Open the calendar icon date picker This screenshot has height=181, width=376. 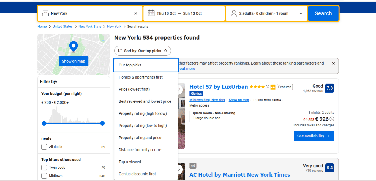coord(151,13)
